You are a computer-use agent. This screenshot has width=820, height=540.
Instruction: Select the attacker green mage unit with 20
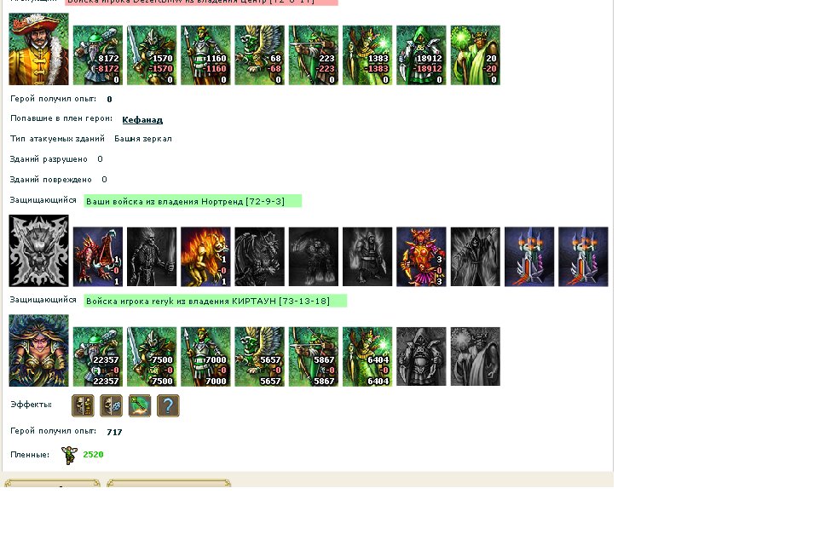pyautogui.click(x=476, y=55)
